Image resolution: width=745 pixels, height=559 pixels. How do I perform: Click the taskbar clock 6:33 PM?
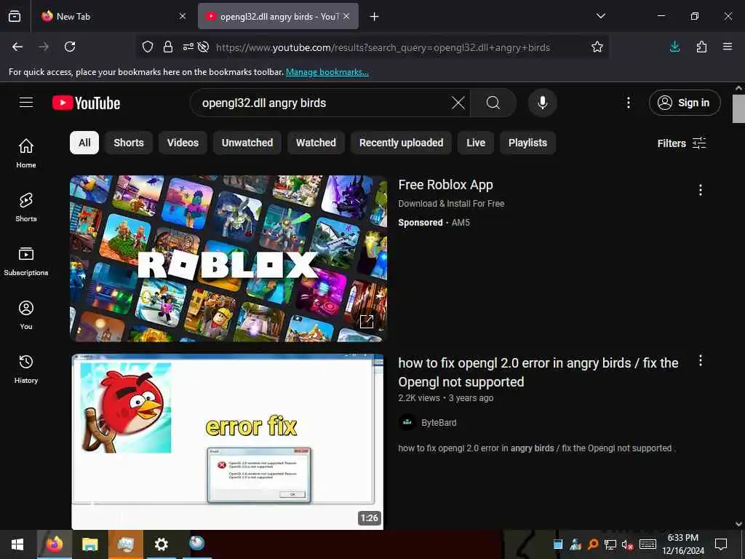(682, 538)
